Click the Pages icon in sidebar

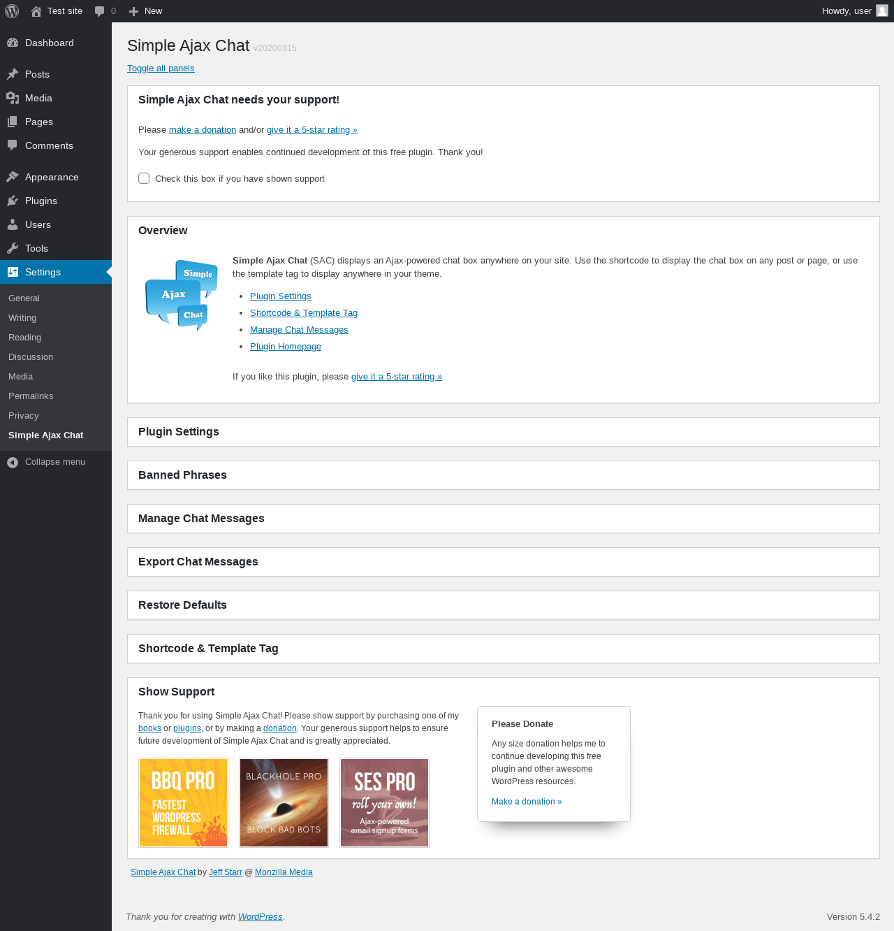pos(13,122)
